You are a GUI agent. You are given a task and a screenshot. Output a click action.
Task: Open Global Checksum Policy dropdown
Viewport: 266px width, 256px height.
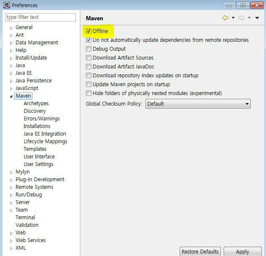tap(198, 103)
